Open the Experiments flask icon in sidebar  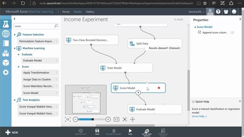coord(6,24)
